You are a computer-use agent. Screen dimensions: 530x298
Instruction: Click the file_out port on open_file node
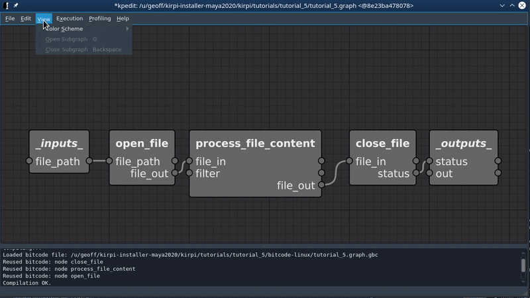click(175, 173)
